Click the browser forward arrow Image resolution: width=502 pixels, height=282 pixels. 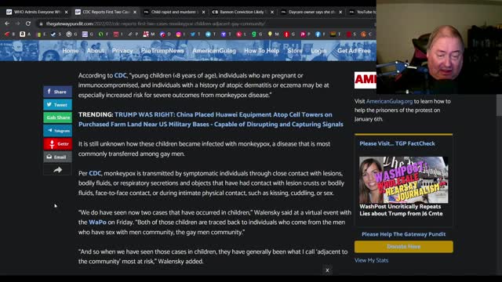pyautogui.click(x=17, y=23)
